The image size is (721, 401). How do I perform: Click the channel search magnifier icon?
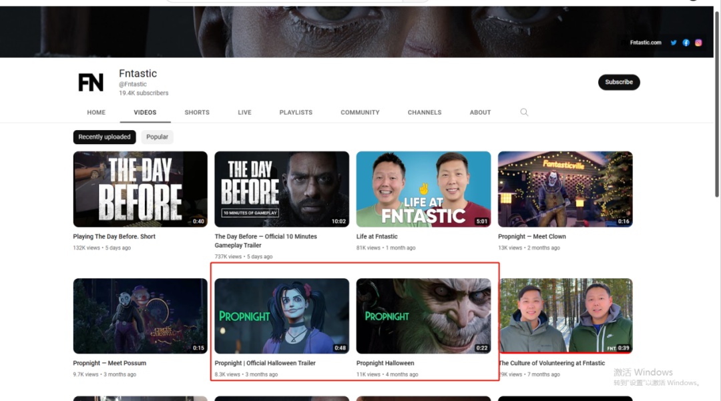(x=524, y=112)
